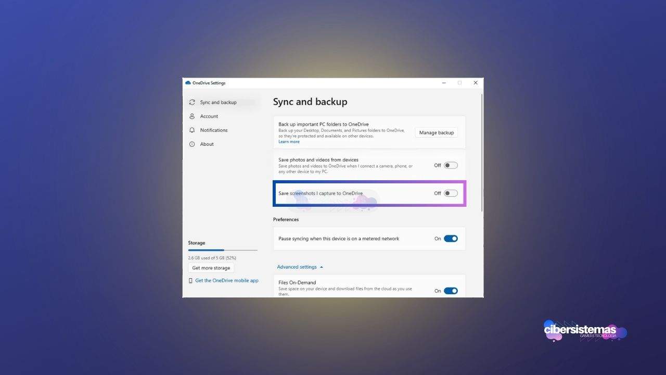Image resolution: width=666 pixels, height=375 pixels.
Task: Click the phone icon beside mobile app link
Action: pyautogui.click(x=190, y=281)
